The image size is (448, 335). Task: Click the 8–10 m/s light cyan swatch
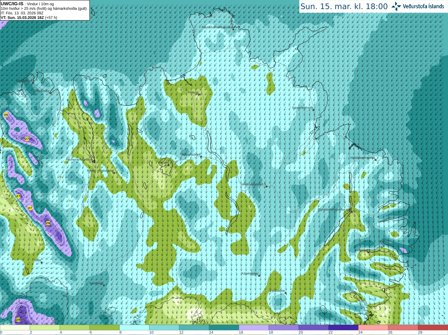[x=134, y=328]
